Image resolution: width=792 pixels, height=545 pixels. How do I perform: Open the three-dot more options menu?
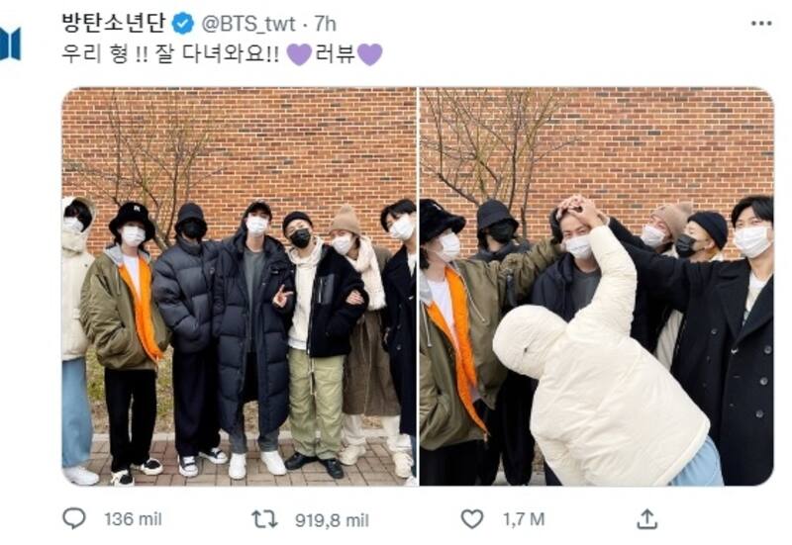click(761, 23)
